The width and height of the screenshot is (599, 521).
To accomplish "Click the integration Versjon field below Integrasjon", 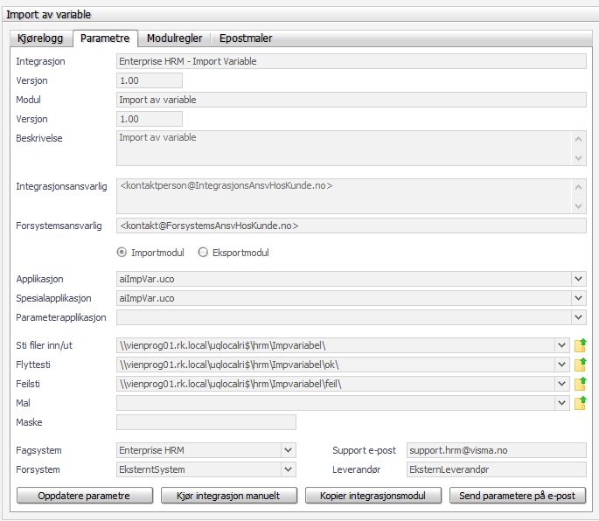I will [x=150, y=80].
